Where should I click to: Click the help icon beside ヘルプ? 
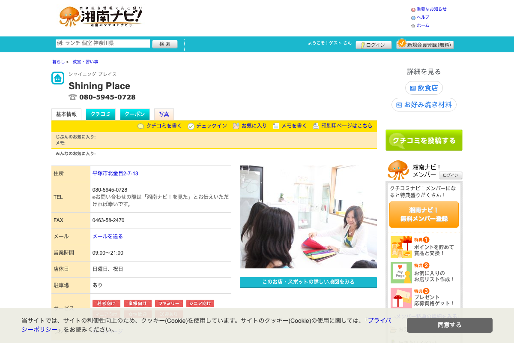[x=413, y=18]
